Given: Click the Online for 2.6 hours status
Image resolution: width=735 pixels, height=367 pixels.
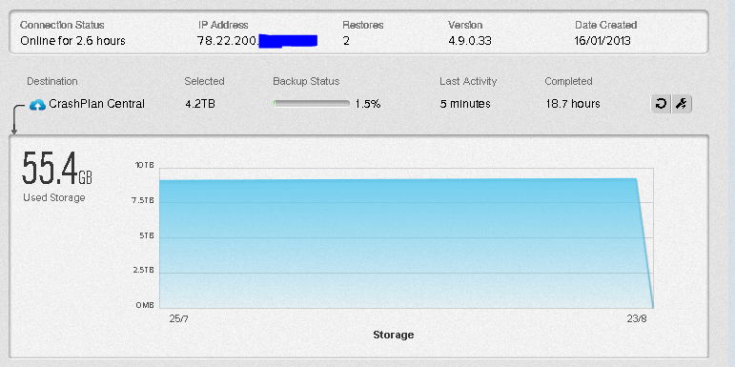Looking at the screenshot, I should pos(72,41).
